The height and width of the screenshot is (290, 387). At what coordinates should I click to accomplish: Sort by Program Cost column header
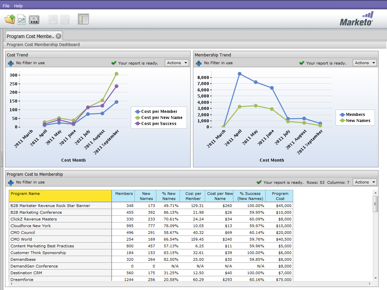[279, 196]
